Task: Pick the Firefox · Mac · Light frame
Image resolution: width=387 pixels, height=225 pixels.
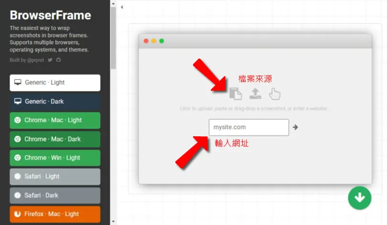Action: [x=55, y=214]
